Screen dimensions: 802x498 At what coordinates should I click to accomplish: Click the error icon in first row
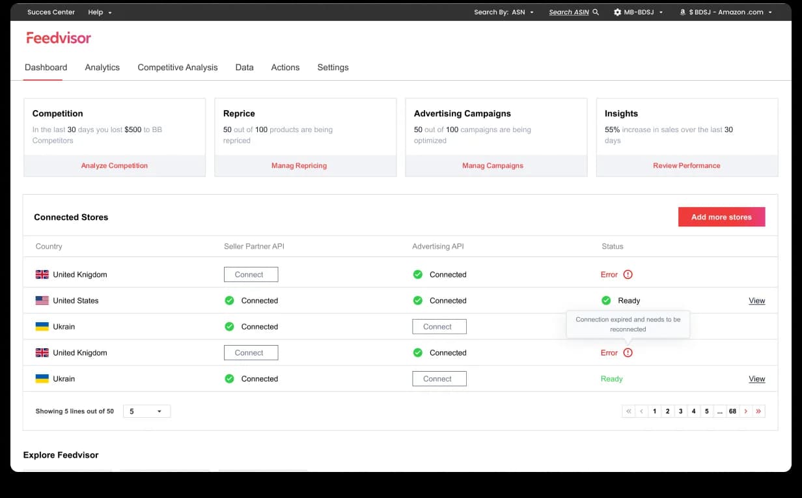click(x=628, y=275)
